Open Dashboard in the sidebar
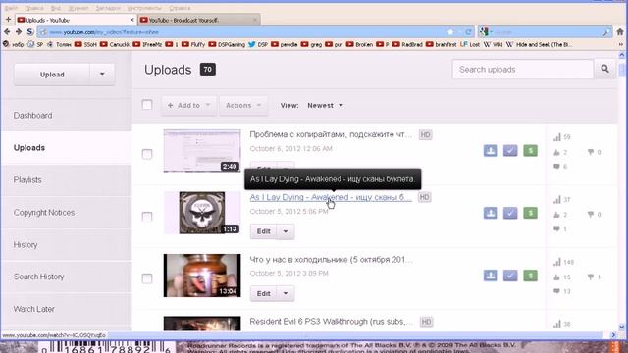The width and height of the screenshot is (628, 353). 32,116
